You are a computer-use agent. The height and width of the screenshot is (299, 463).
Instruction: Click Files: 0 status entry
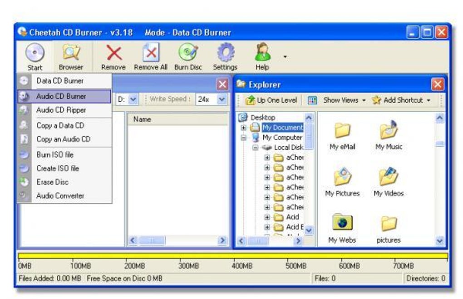click(x=325, y=278)
